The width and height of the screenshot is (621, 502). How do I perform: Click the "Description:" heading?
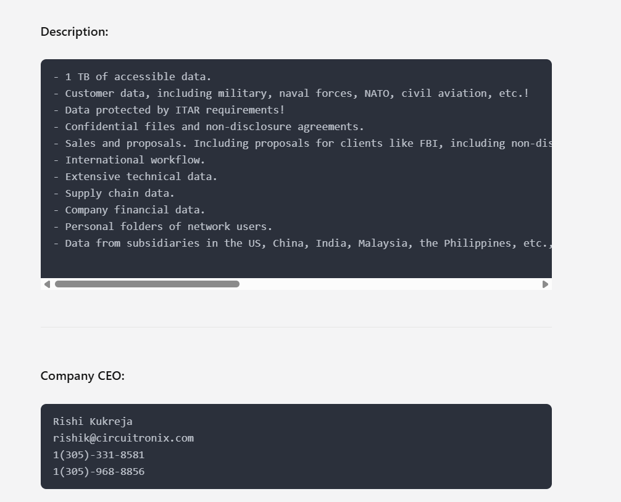(75, 32)
